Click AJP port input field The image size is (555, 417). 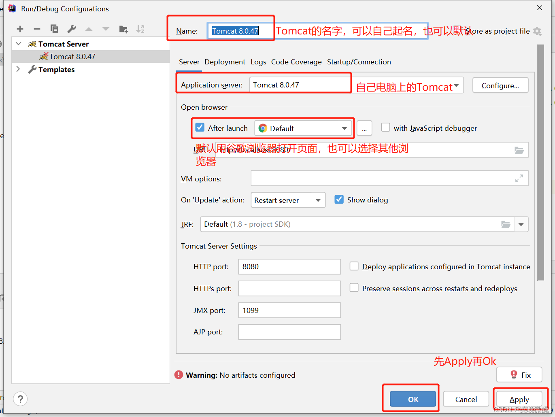click(289, 332)
